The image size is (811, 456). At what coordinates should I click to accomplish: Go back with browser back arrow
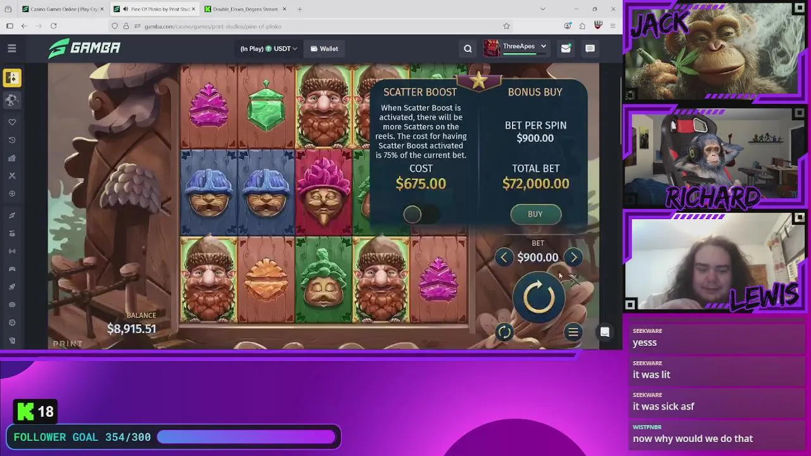pyautogui.click(x=24, y=26)
